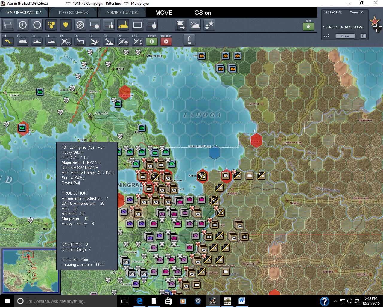Click the Olonets town label

(254, 104)
